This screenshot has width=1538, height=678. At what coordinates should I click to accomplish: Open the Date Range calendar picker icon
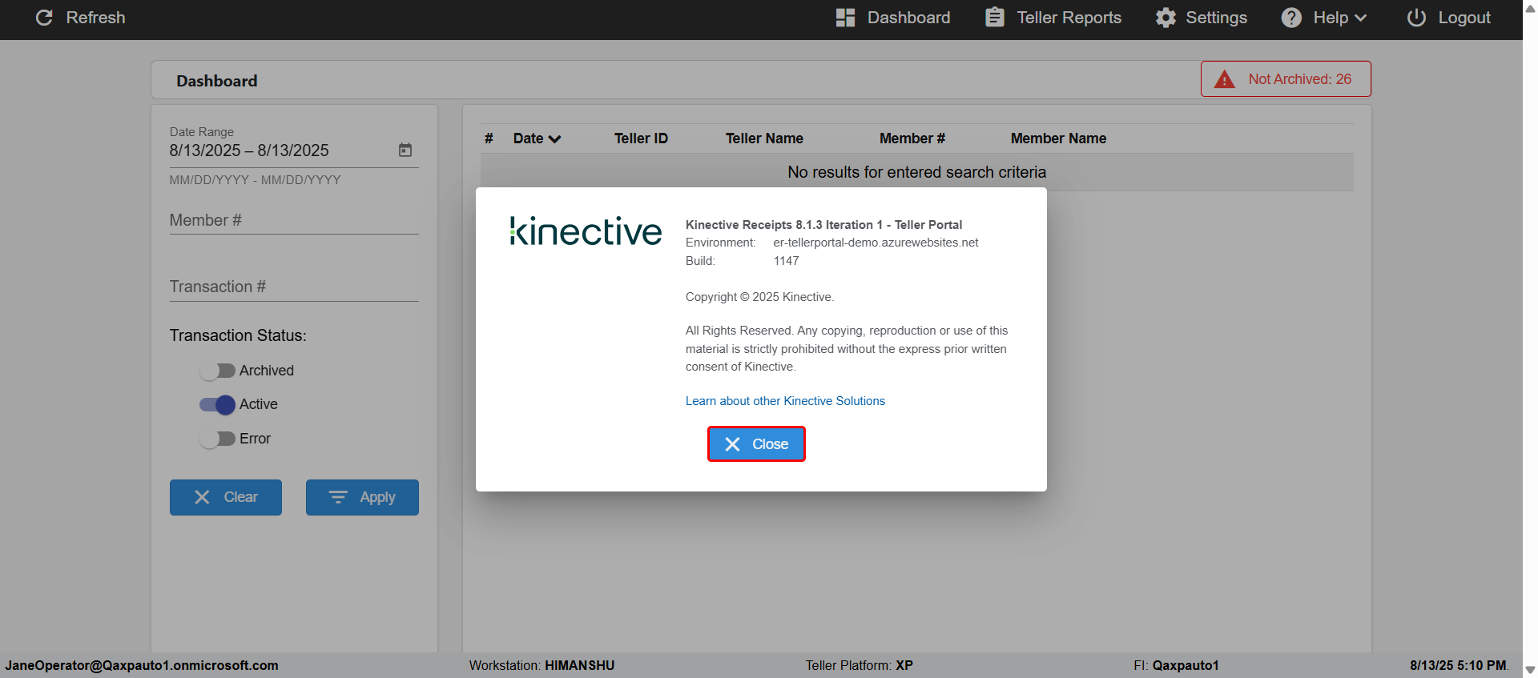[405, 150]
